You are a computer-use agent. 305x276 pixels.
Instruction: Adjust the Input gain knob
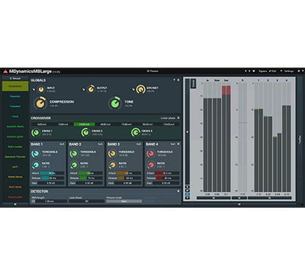[41, 90]
